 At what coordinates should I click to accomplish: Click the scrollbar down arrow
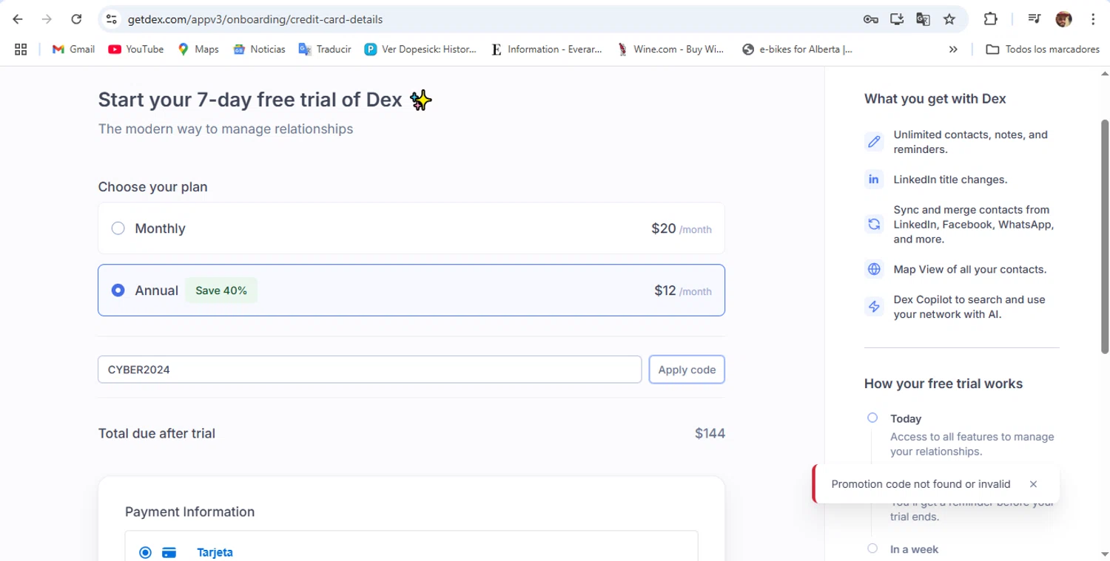1105,554
